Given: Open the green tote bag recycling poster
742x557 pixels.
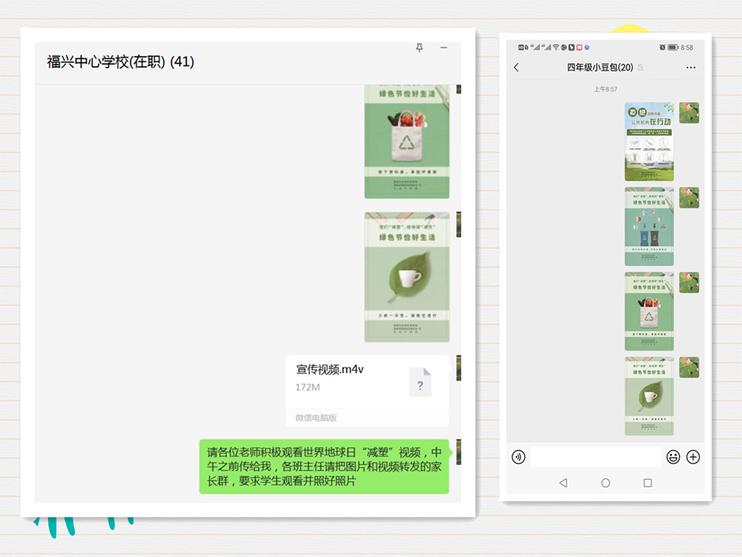Looking at the screenshot, I should coord(407,141).
